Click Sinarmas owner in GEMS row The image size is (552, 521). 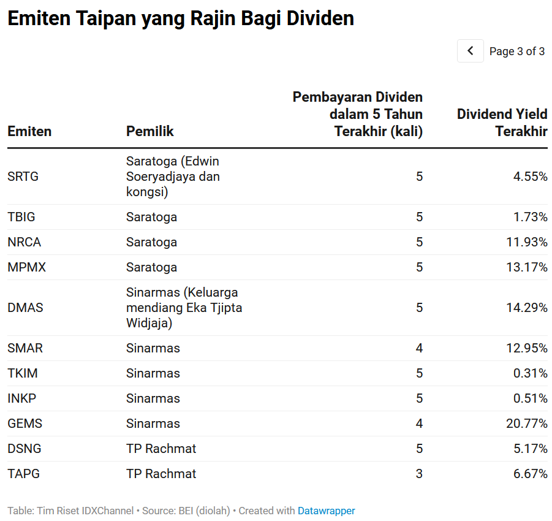pyautogui.click(x=153, y=424)
